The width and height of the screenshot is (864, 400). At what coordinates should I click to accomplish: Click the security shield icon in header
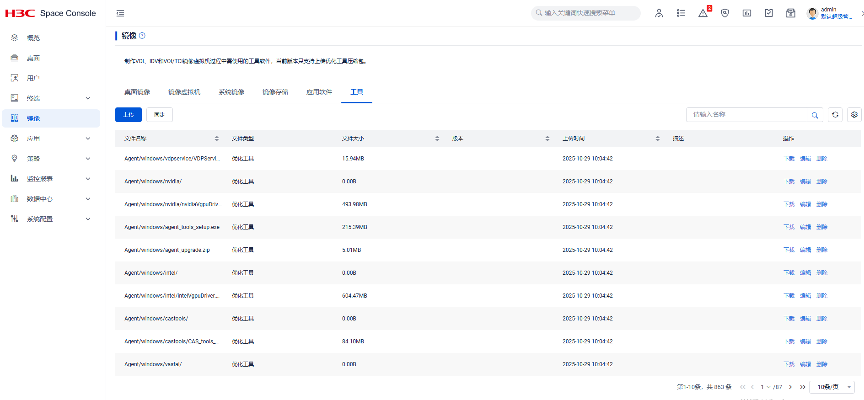tap(725, 13)
